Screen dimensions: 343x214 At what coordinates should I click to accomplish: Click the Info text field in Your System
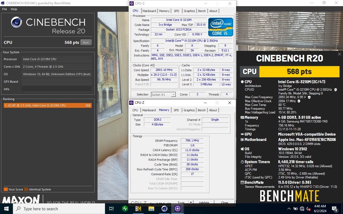(57, 89)
